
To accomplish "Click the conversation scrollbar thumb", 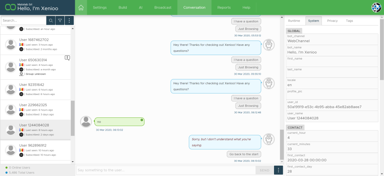I will click(x=282, y=145).
